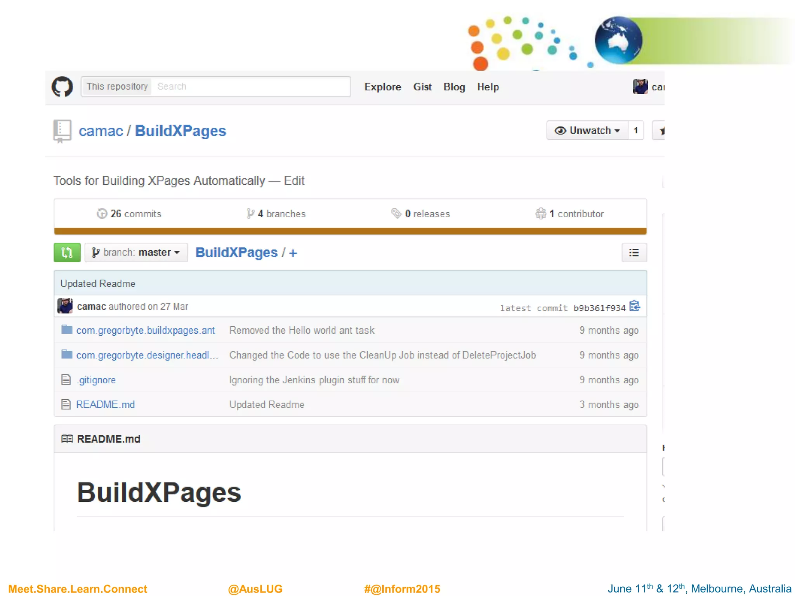
Task: Click the green compare branches button
Action: coord(67,253)
